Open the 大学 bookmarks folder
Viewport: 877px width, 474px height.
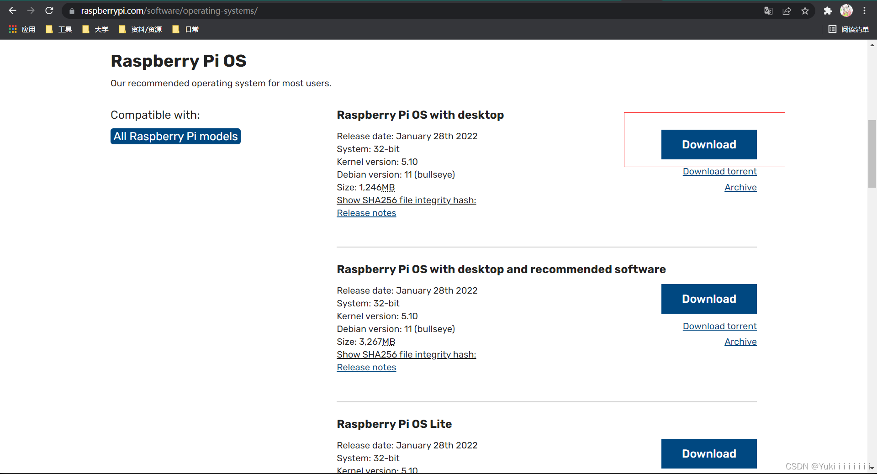[95, 29]
